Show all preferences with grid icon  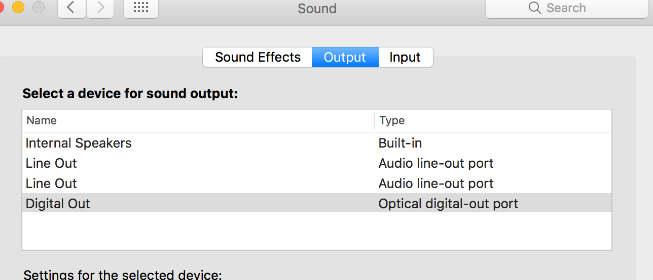click(140, 8)
